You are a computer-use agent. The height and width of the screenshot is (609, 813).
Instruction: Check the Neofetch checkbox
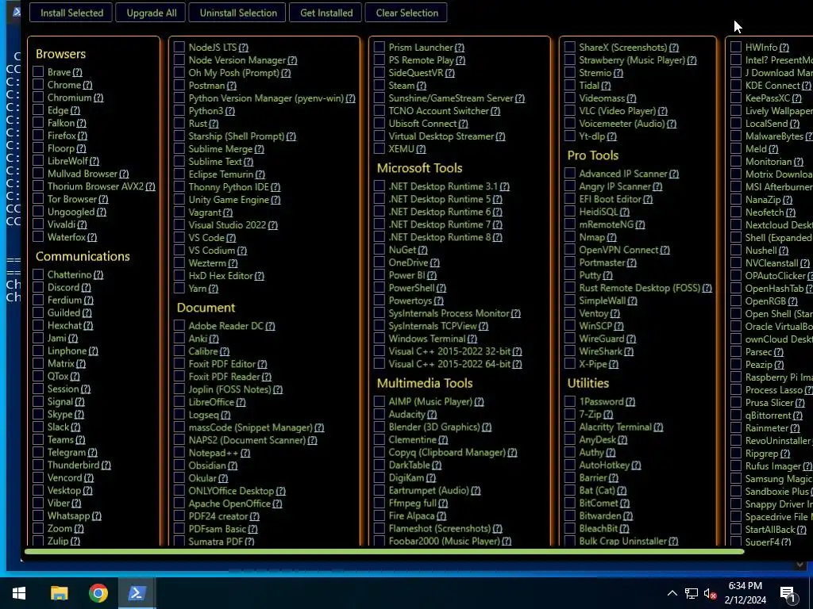(736, 212)
